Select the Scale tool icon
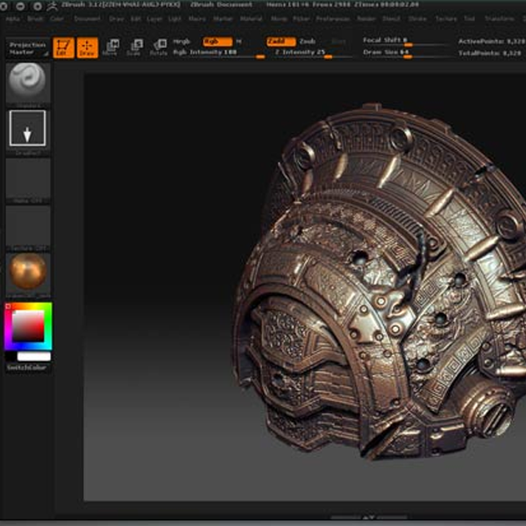Image resolution: width=526 pixels, height=526 pixels. [134, 47]
